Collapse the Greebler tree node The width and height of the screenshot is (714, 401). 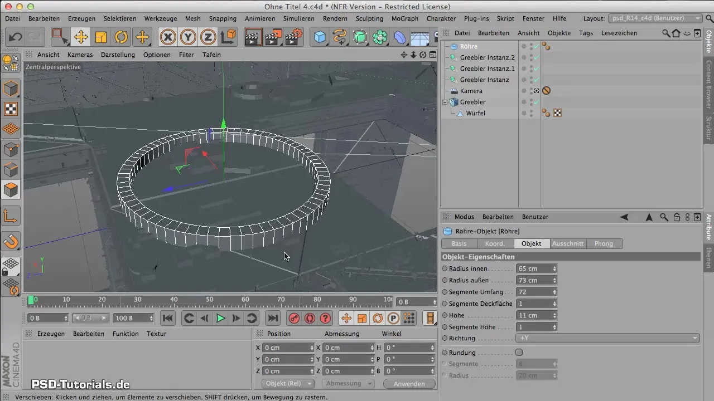[445, 102]
